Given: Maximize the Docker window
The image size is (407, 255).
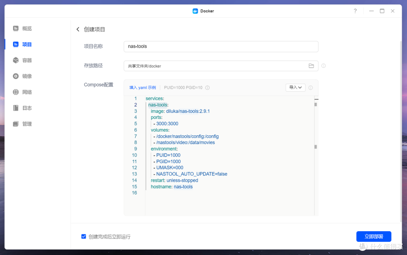Looking at the screenshot, I should pos(382,11).
